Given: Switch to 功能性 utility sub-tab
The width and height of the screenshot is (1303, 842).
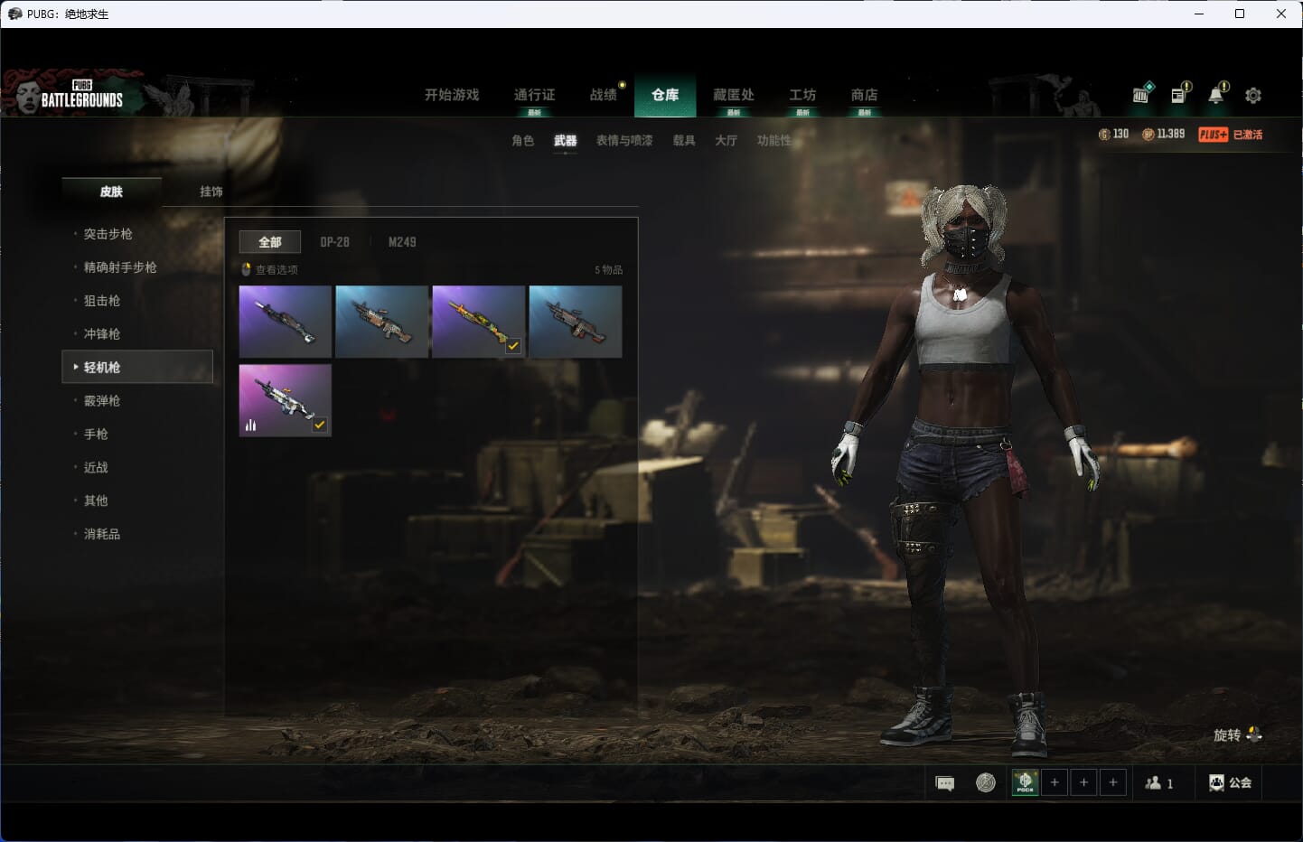Looking at the screenshot, I should 773,141.
